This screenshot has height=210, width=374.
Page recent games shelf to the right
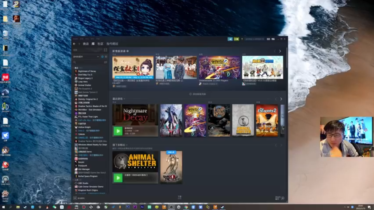pos(281,99)
